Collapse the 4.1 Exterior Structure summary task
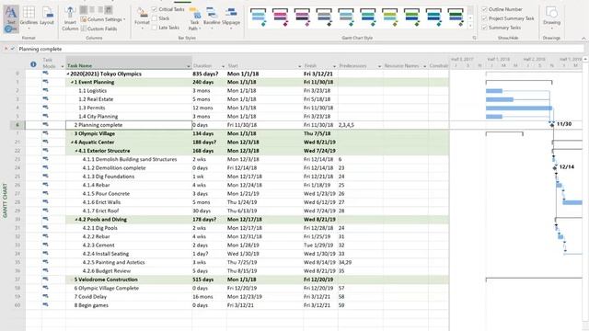 coord(76,151)
